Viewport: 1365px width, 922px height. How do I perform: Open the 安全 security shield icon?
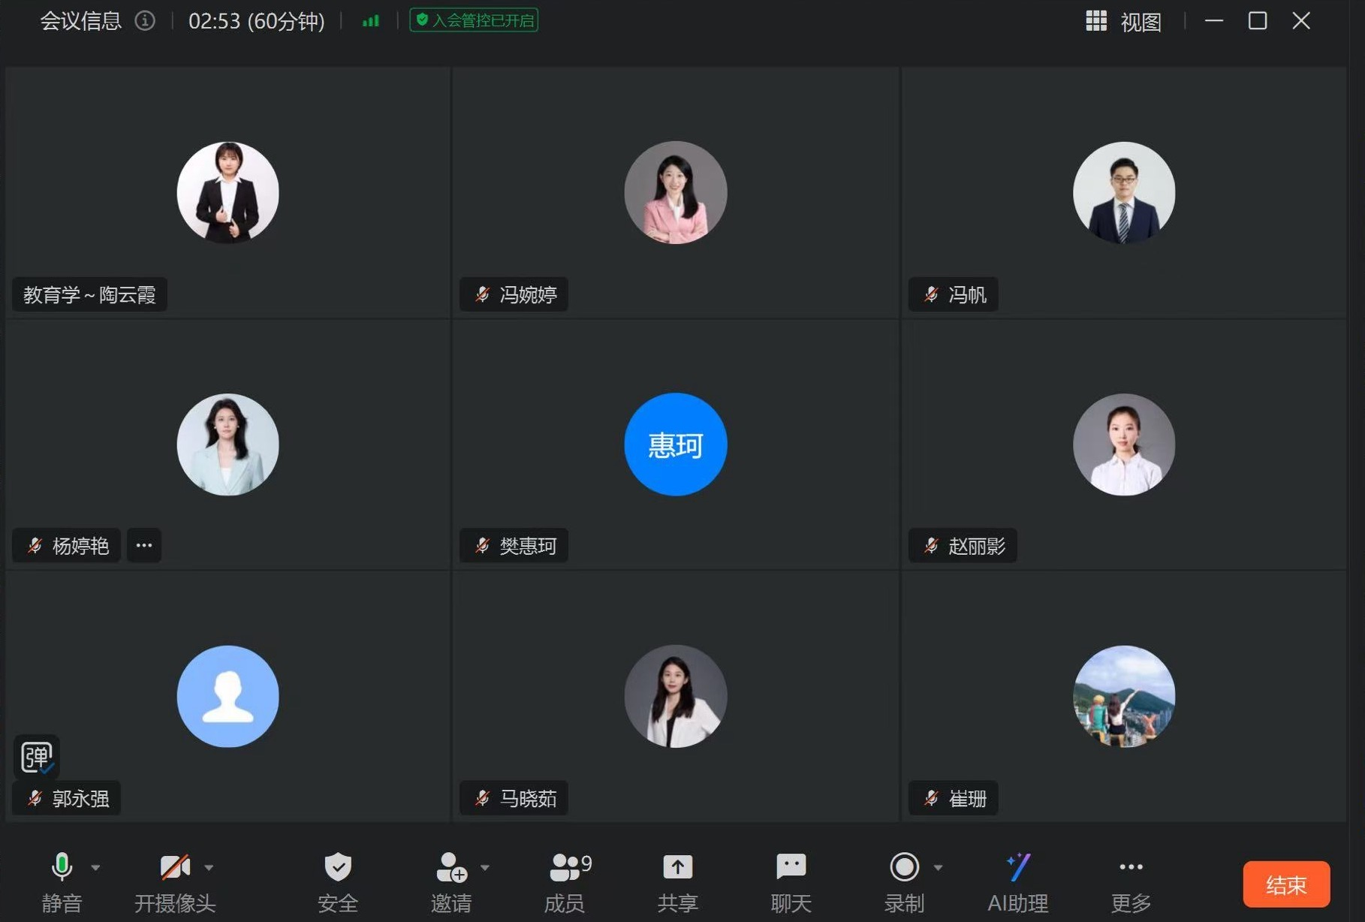pos(338,868)
